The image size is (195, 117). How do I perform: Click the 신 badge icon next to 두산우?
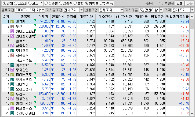click(12, 94)
